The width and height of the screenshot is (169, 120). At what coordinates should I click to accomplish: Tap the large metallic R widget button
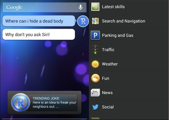pyautogui.click(x=20, y=102)
